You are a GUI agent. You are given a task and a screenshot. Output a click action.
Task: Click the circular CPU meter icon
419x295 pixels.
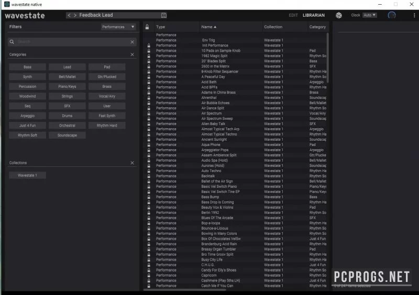point(391,15)
